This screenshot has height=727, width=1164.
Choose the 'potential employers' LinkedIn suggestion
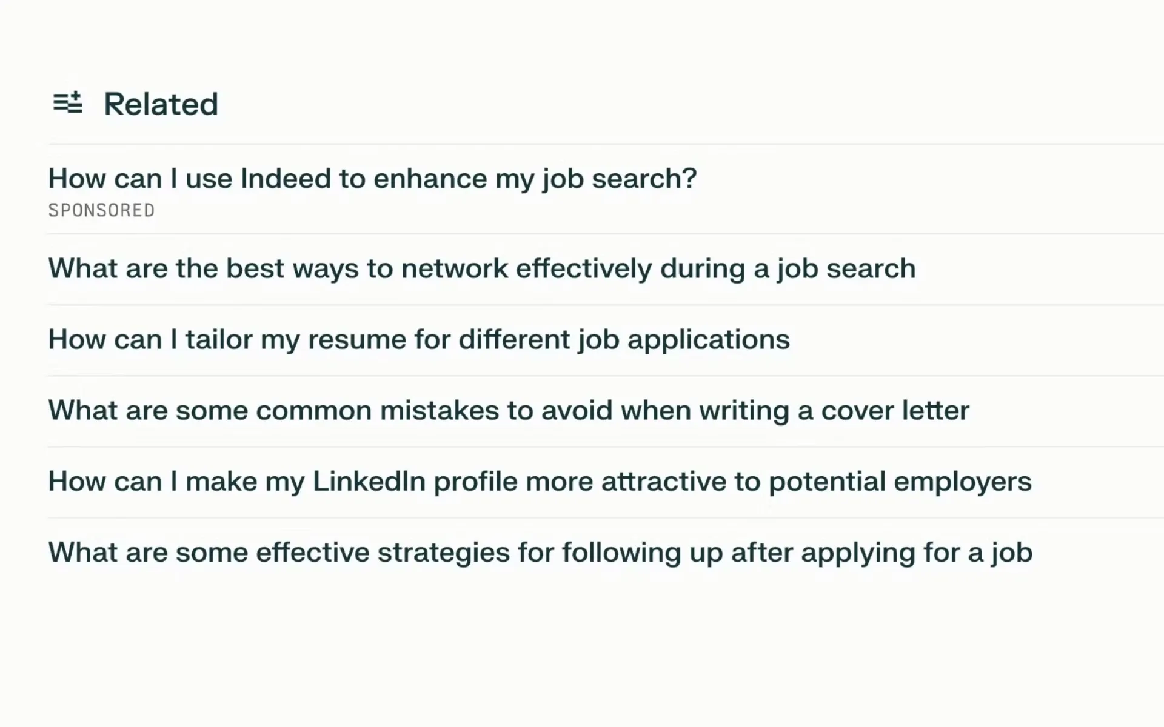pos(540,482)
